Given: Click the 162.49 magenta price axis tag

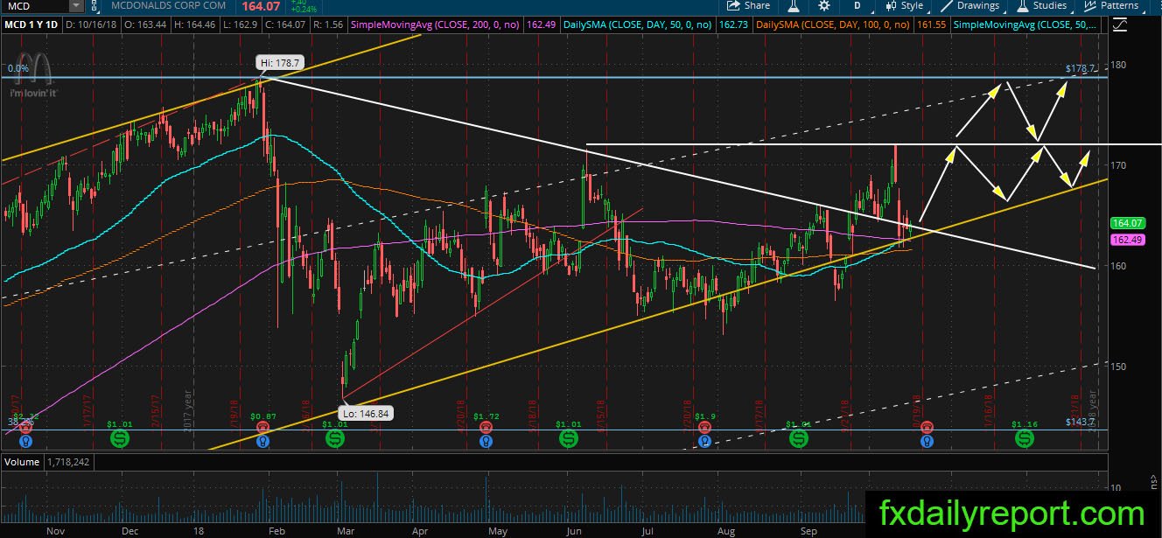Looking at the screenshot, I should (1127, 239).
